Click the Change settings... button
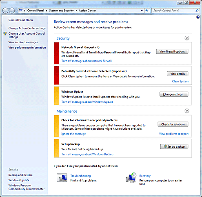Image resolution: width=202 pixels, height=197 pixels. click(174, 94)
